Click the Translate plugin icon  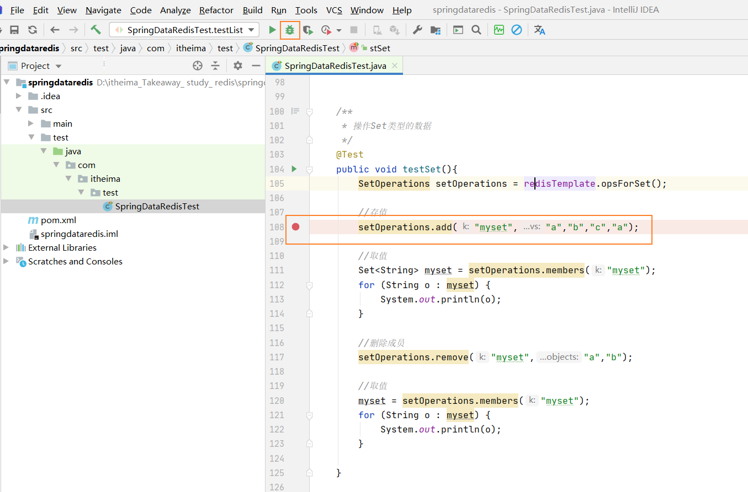tap(539, 30)
